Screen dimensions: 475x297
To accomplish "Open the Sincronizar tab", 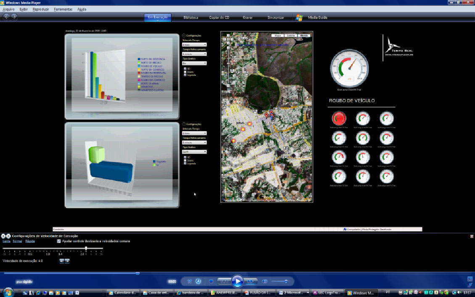I will pyautogui.click(x=276, y=18).
